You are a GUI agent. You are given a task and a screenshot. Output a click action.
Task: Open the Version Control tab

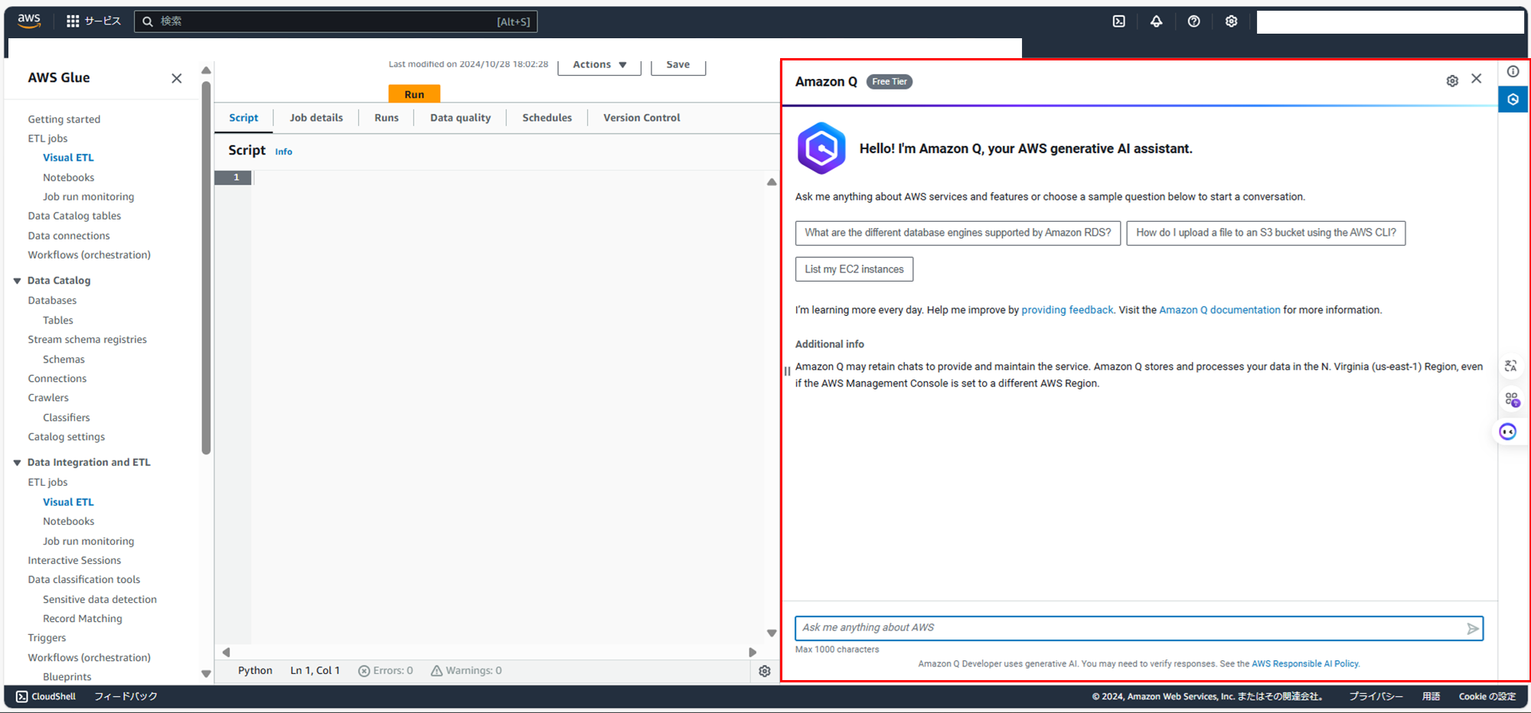(641, 118)
